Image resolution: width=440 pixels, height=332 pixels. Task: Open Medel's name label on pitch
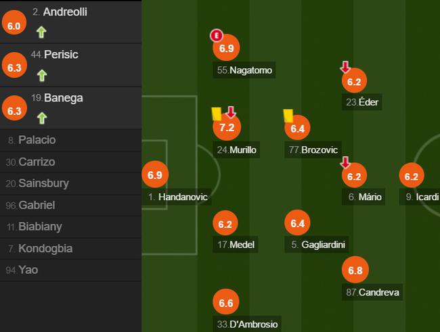[x=235, y=245]
